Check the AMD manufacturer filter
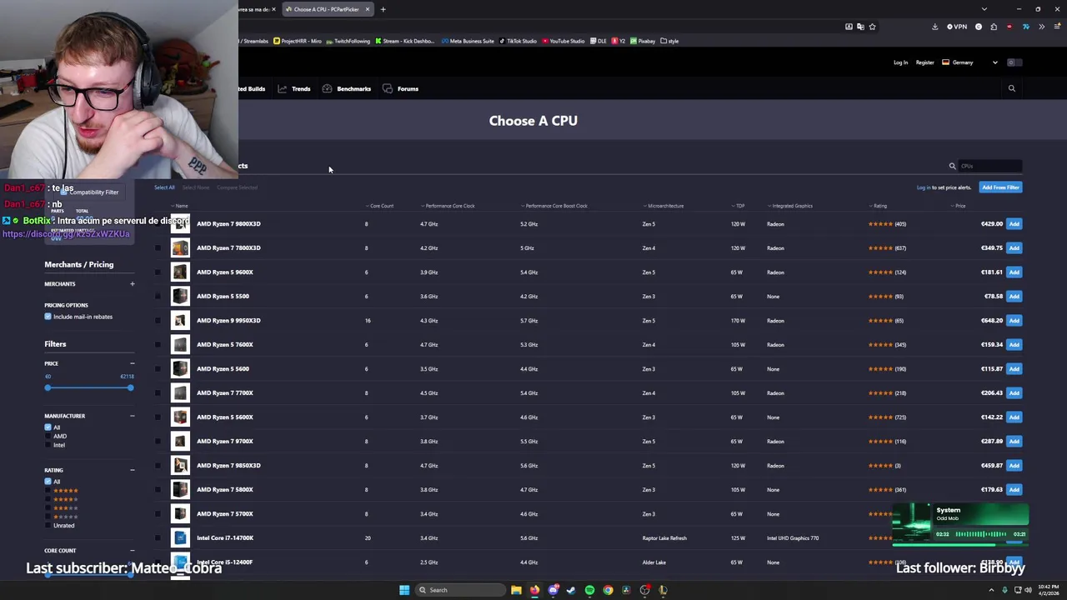The image size is (1067, 600). (48, 436)
